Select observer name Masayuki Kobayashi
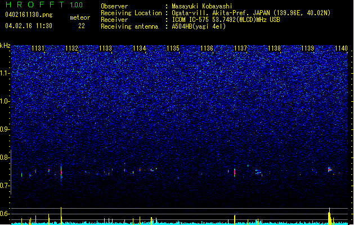 coord(202,6)
